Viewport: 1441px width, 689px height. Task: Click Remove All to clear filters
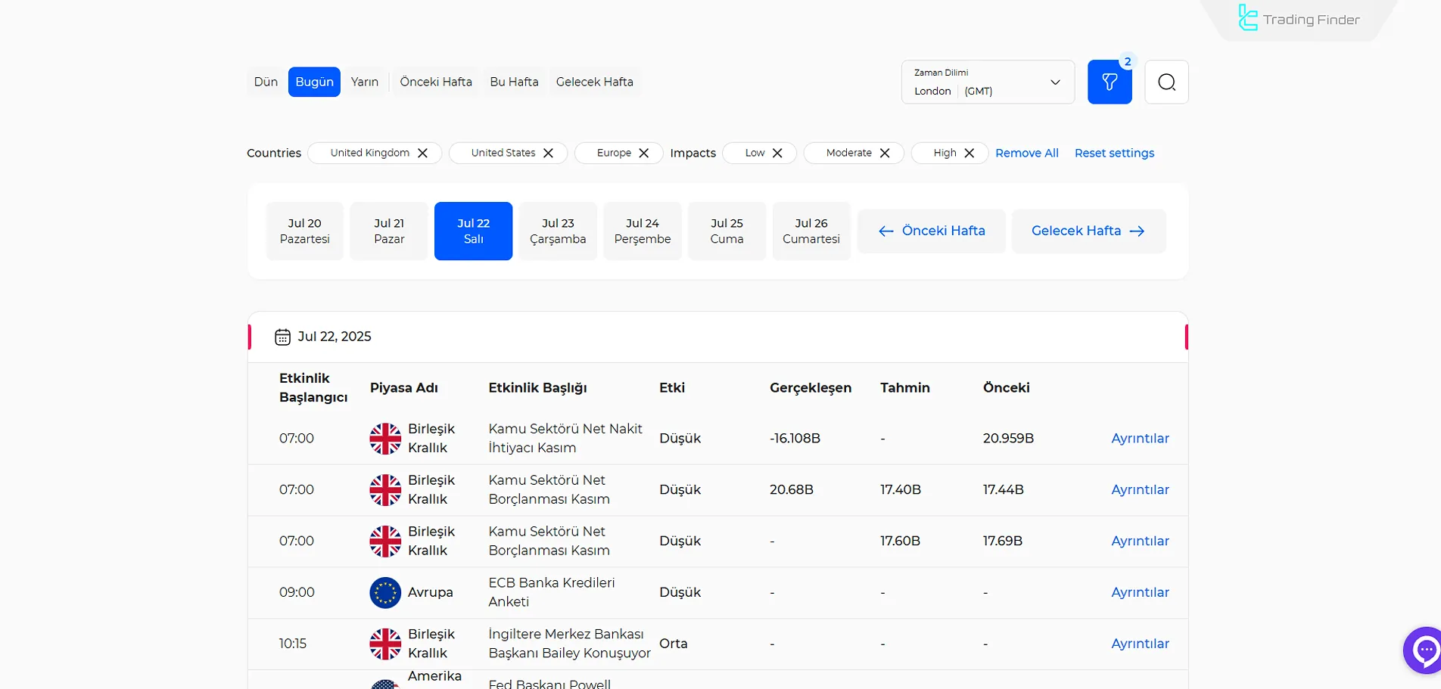click(x=1026, y=152)
